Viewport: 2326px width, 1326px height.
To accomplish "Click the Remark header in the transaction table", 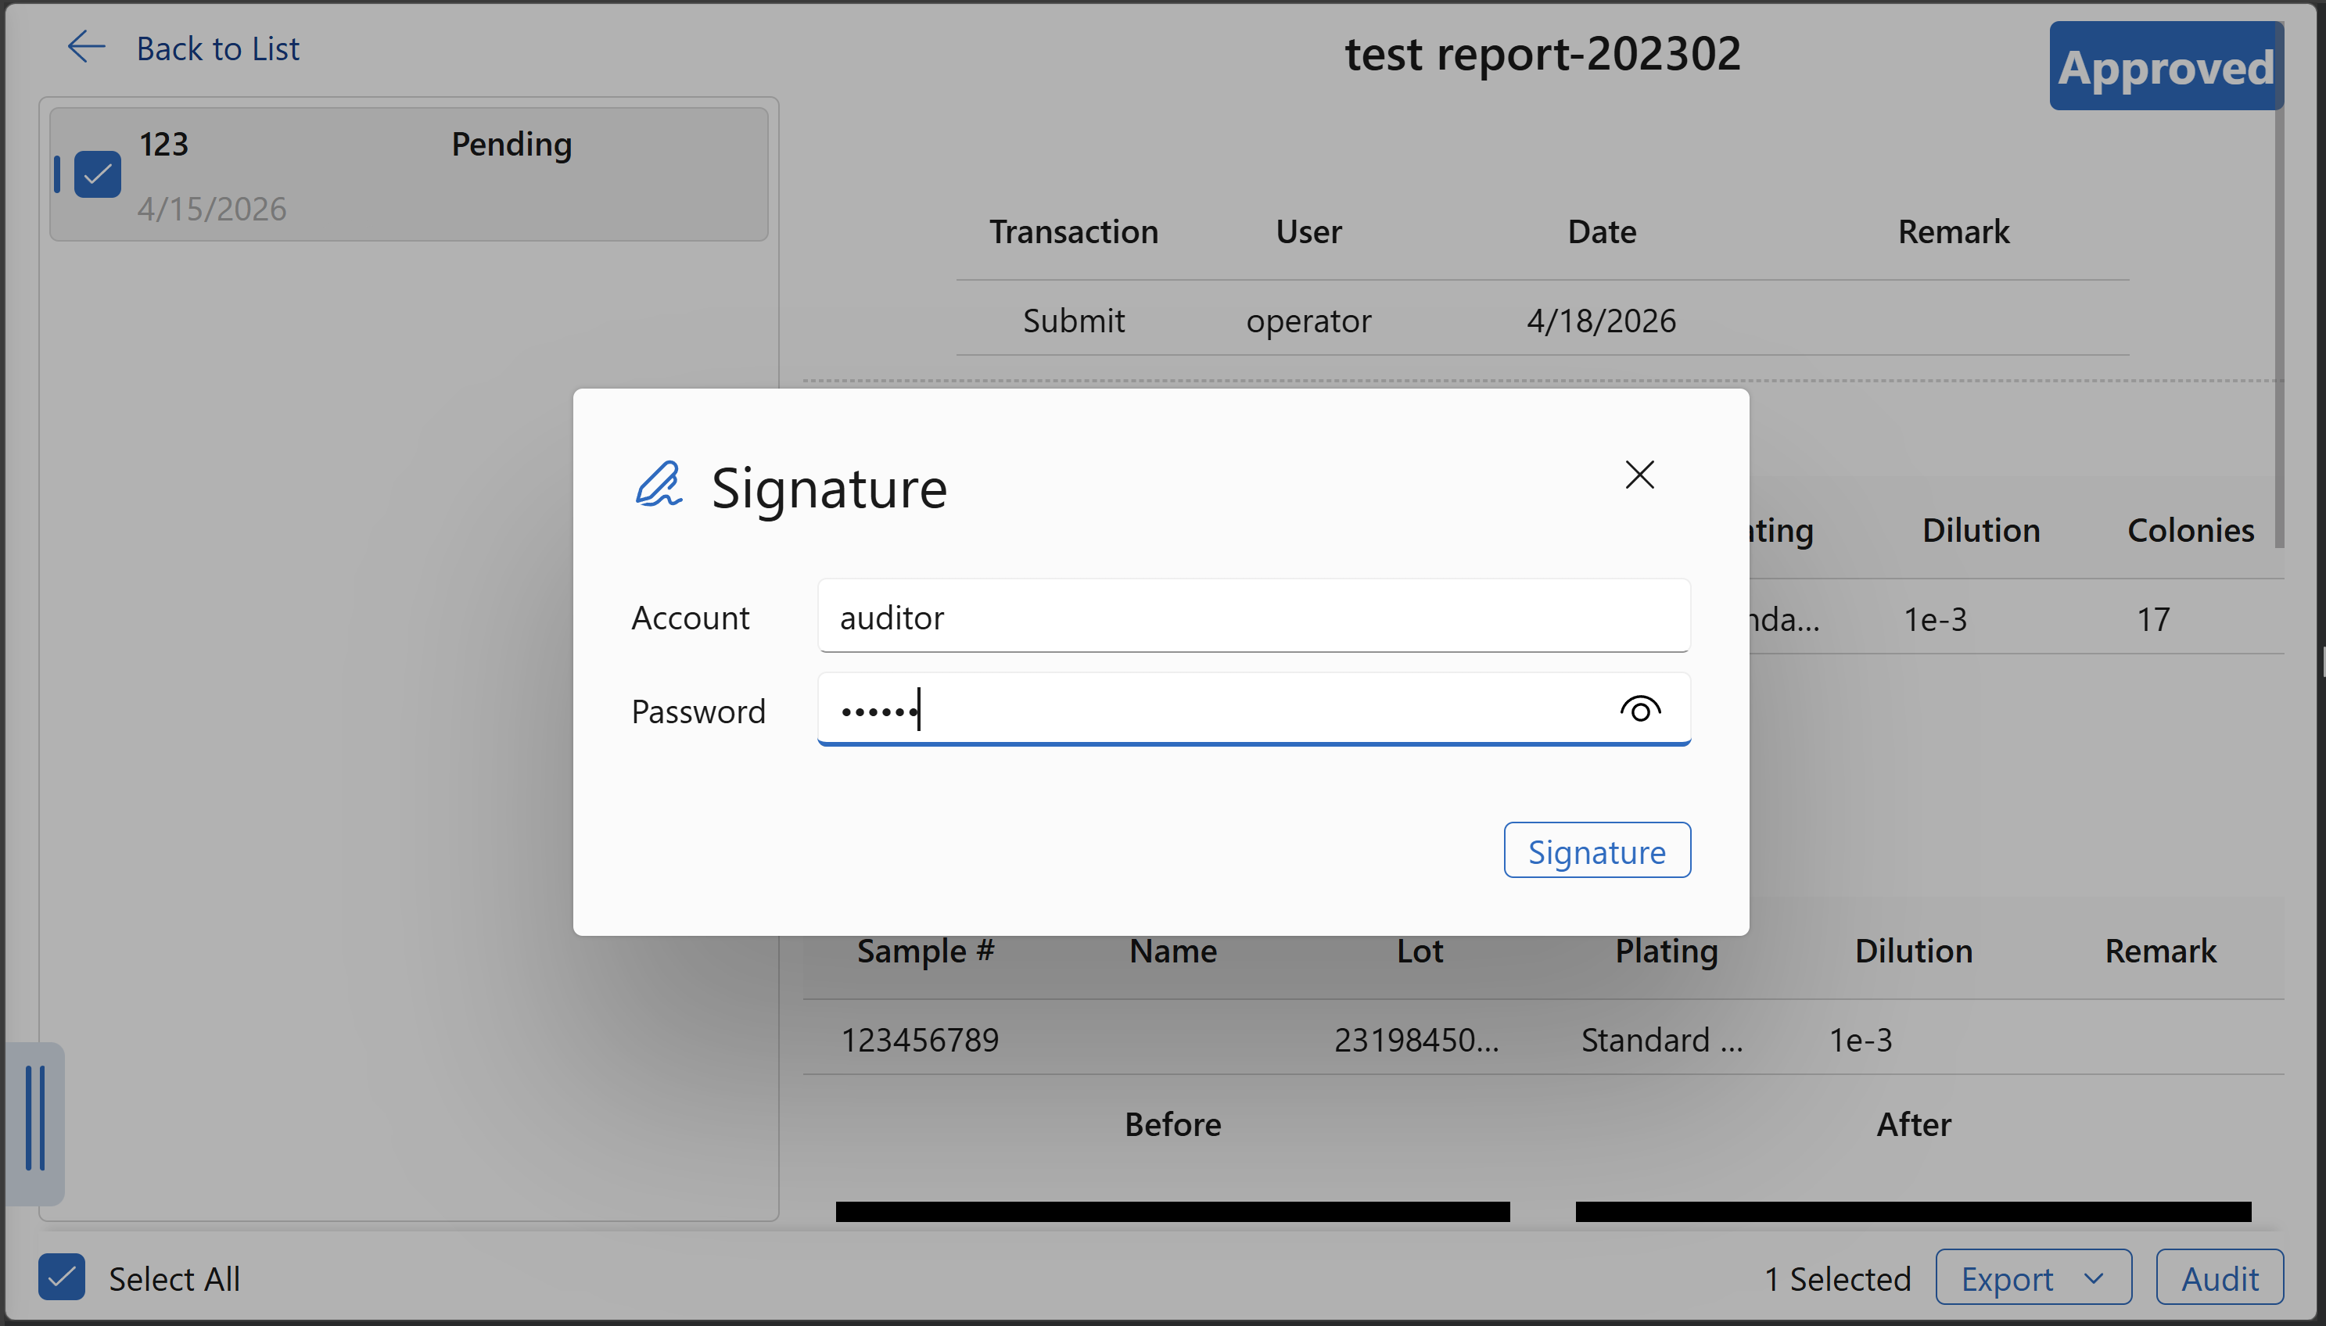I will 1954,231.
